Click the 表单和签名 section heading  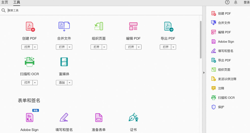29,101
